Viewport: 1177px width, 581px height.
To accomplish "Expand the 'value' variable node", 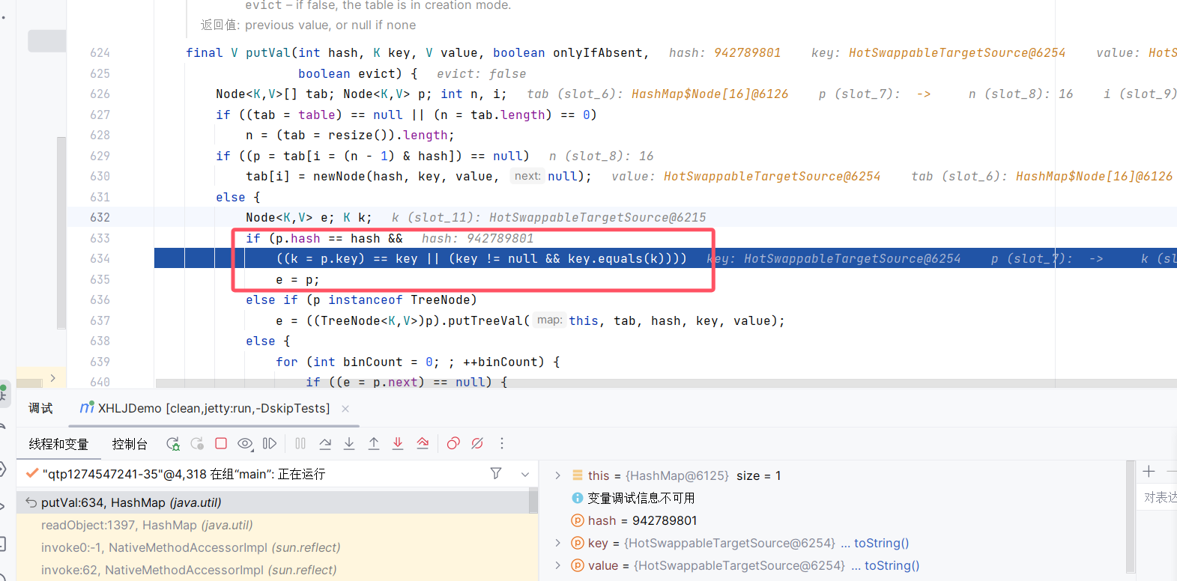I will point(557,565).
